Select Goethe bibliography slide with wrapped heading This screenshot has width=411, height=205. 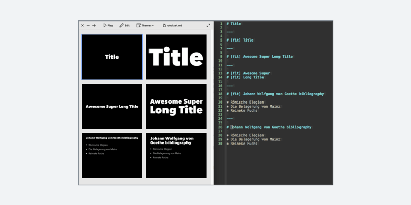click(176, 155)
